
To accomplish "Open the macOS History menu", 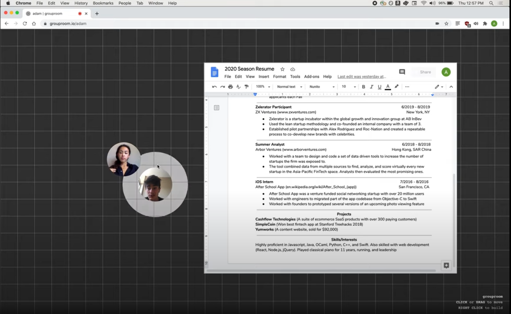I will click(81, 3).
